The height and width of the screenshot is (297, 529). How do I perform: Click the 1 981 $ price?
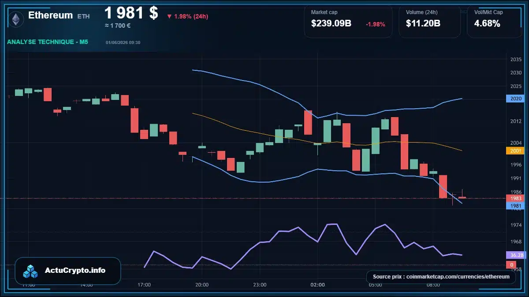point(131,13)
